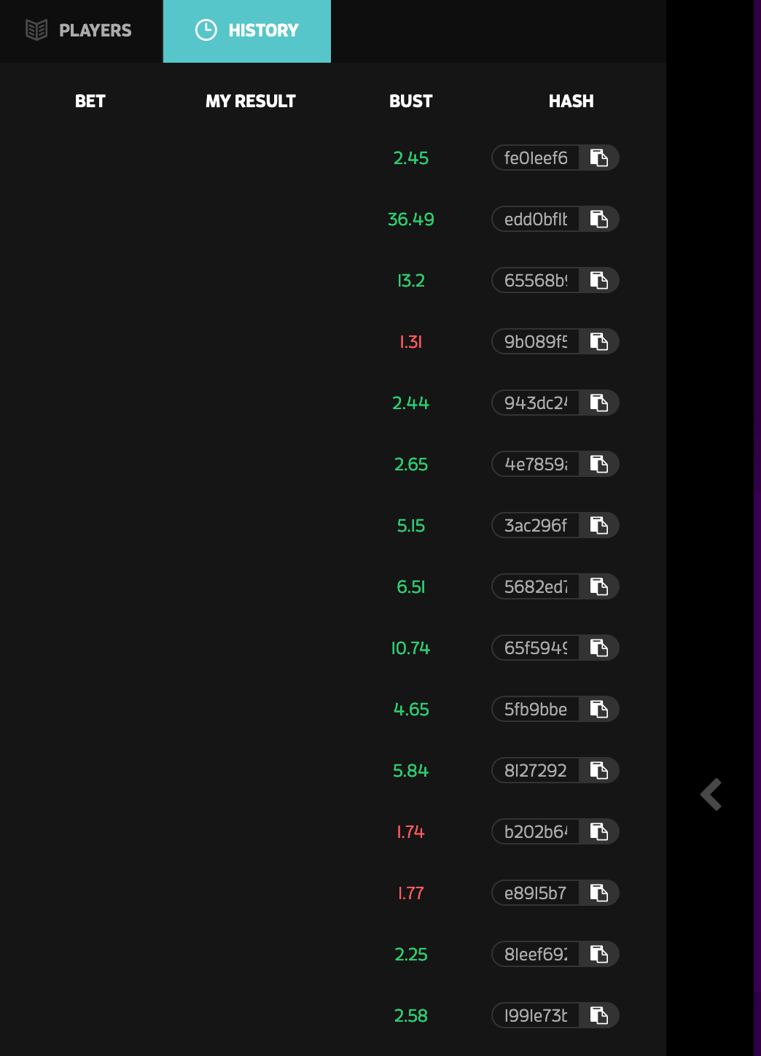The height and width of the screenshot is (1056, 761).
Task: Copy the 5fb9bbe hash
Action: pos(599,709)
